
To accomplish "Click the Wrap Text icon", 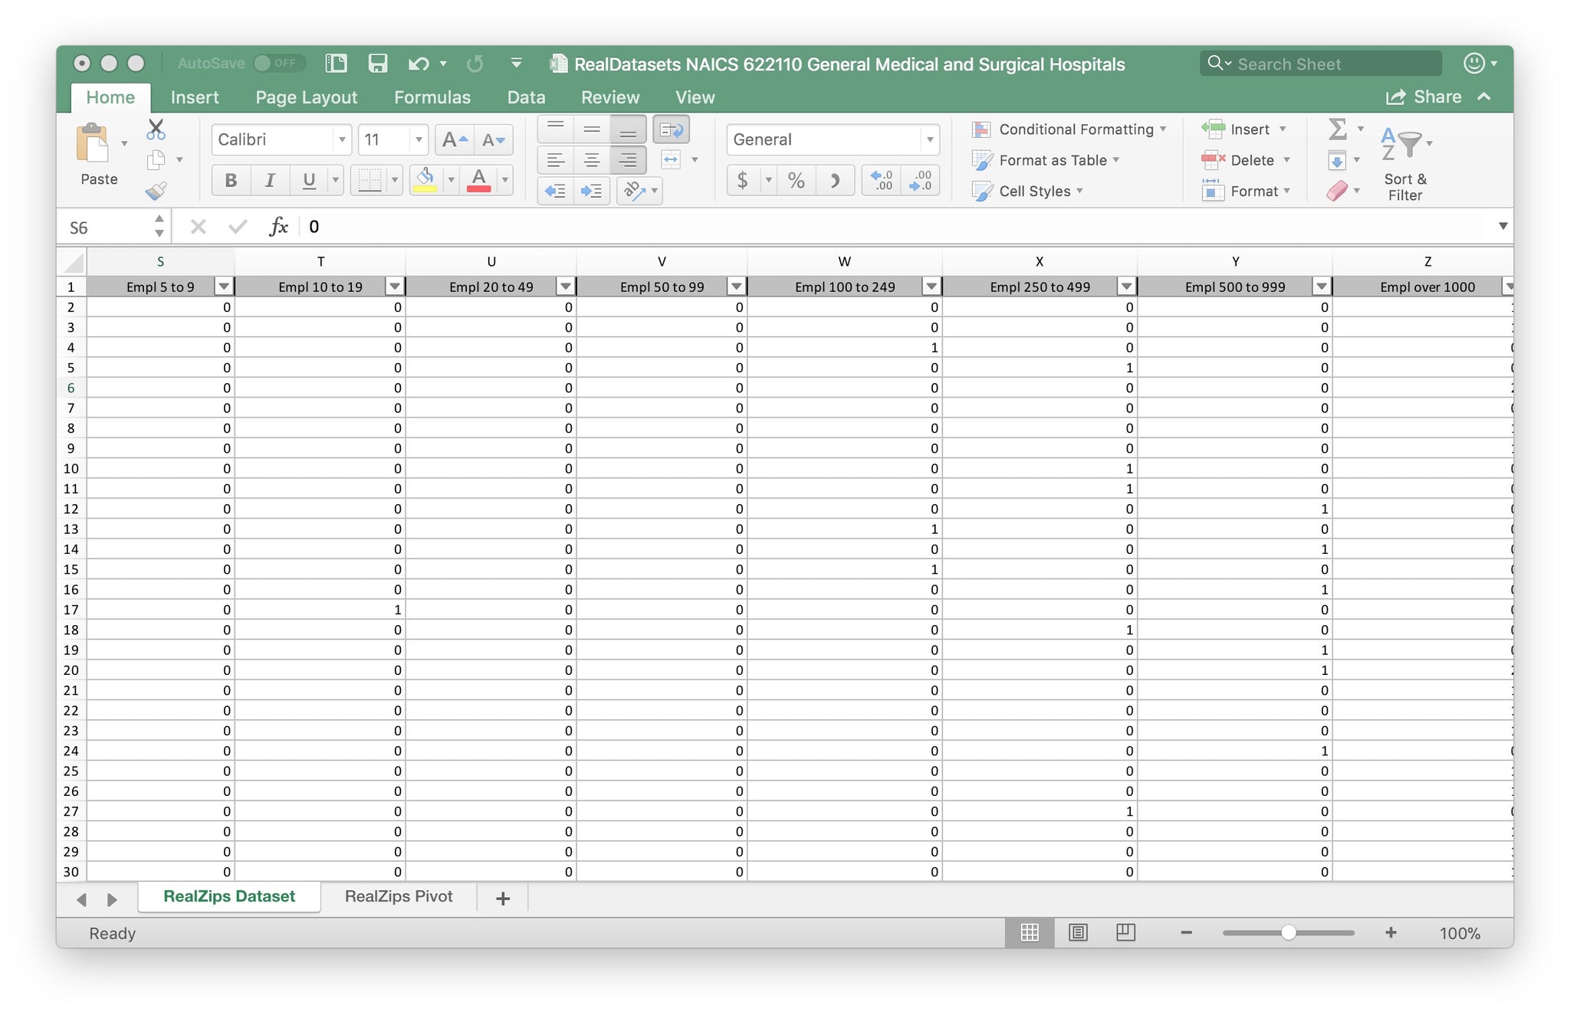I will [671, 129].
